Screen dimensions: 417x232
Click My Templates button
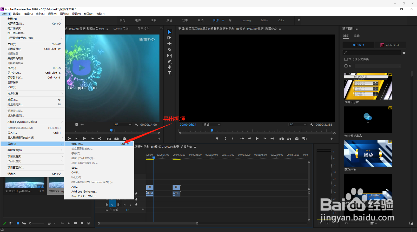[x=358, y=45]
